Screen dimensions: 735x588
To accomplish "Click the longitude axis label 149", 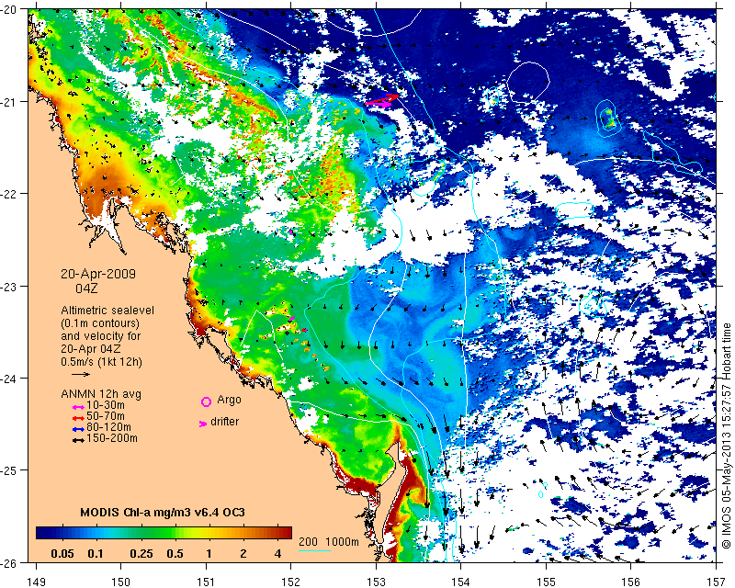I will click(x=36, y=582).
